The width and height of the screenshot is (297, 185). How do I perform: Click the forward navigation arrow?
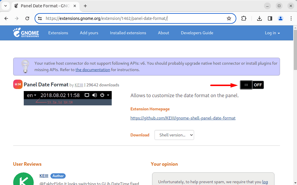point(17,18)
